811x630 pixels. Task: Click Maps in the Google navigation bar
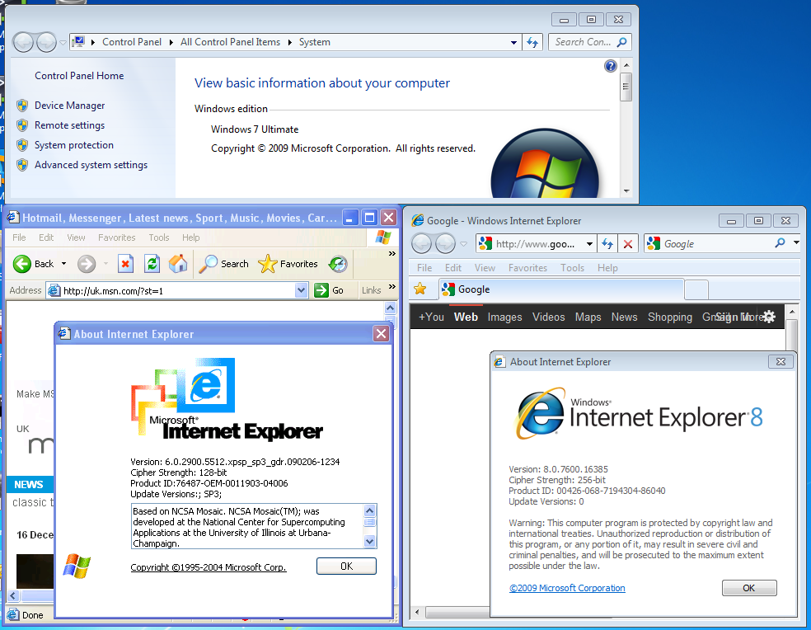588,317
